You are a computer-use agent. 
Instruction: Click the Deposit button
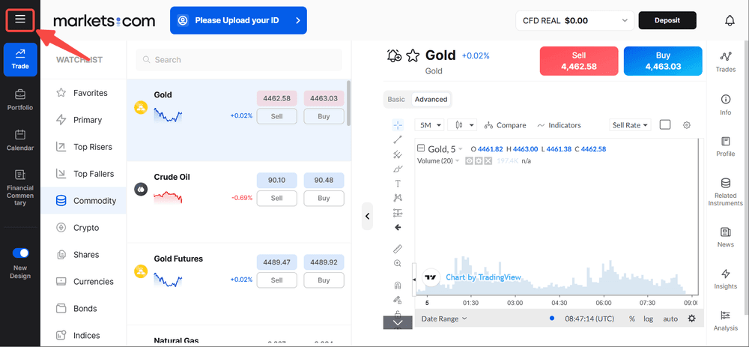coord(667,20)
